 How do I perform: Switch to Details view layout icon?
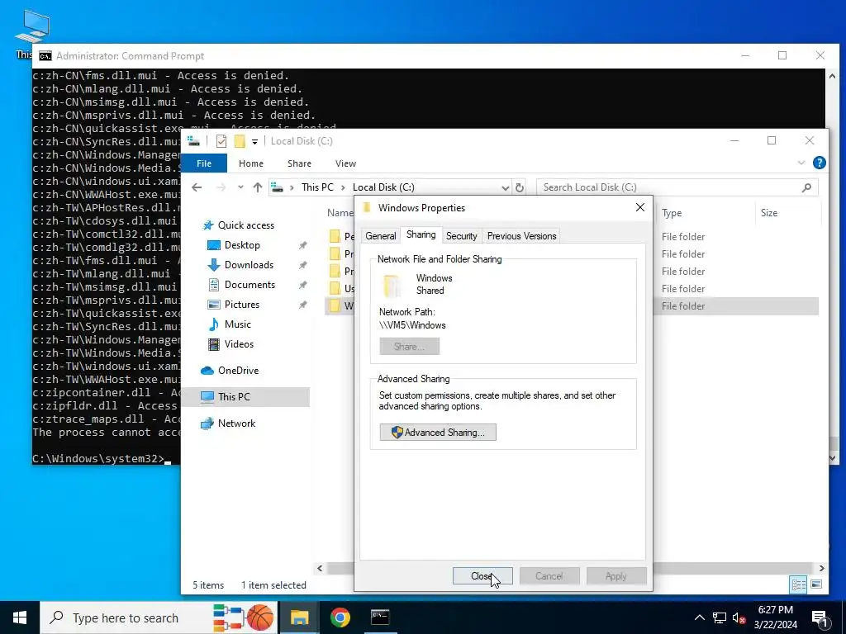click(799, 584)
